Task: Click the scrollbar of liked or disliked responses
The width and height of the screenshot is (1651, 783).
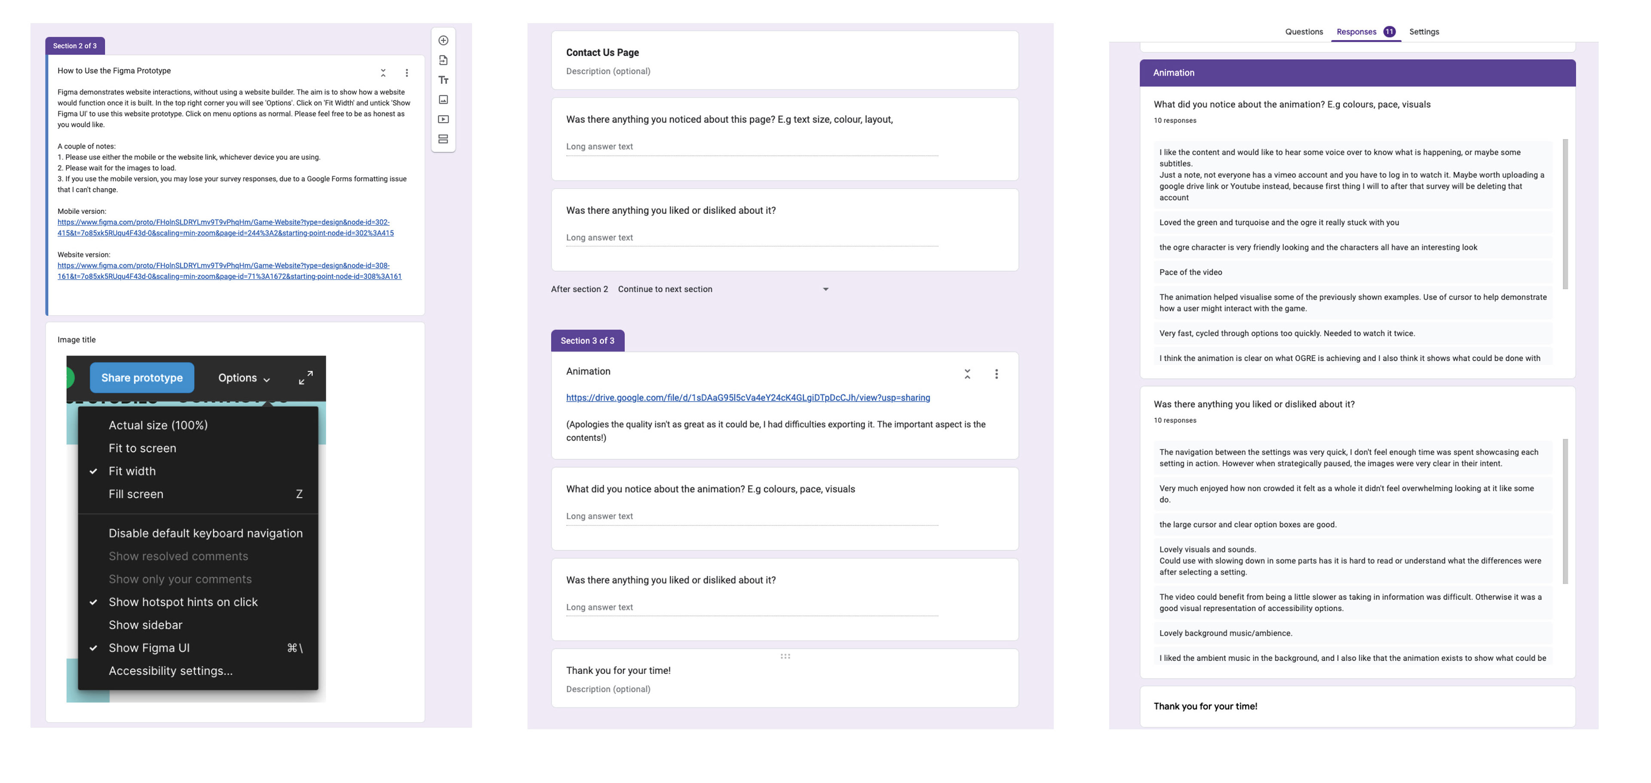Action: point(1565,511)
